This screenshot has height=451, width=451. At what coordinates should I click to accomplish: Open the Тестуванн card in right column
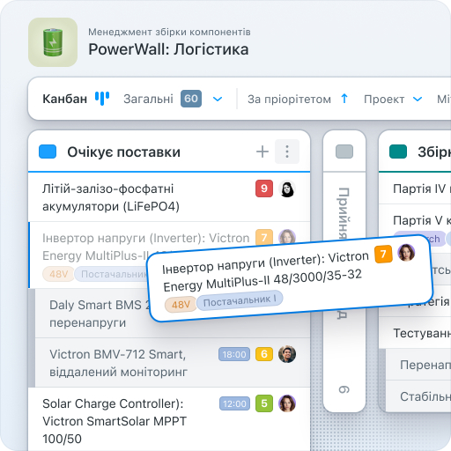415,333
